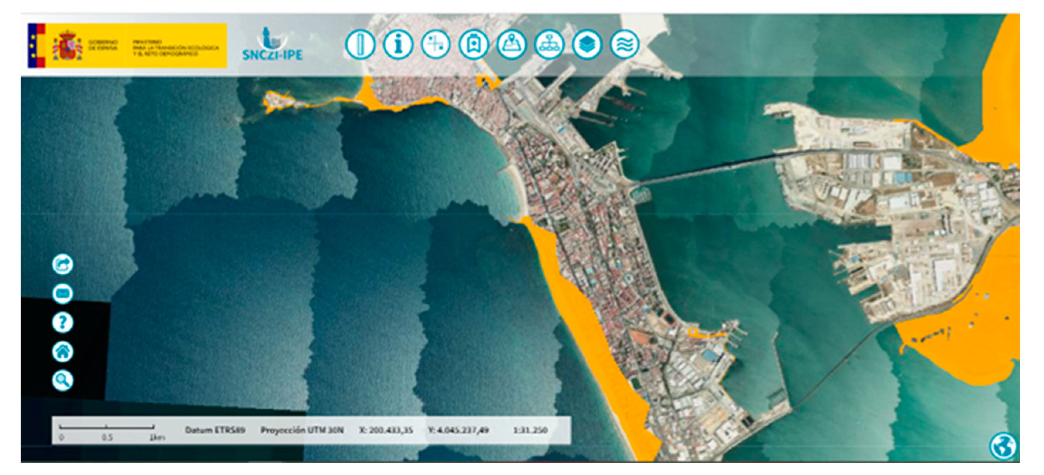This screenshot has height=475, width=1044.
Task: Click the water waves icon
Action: pos(624,44)
